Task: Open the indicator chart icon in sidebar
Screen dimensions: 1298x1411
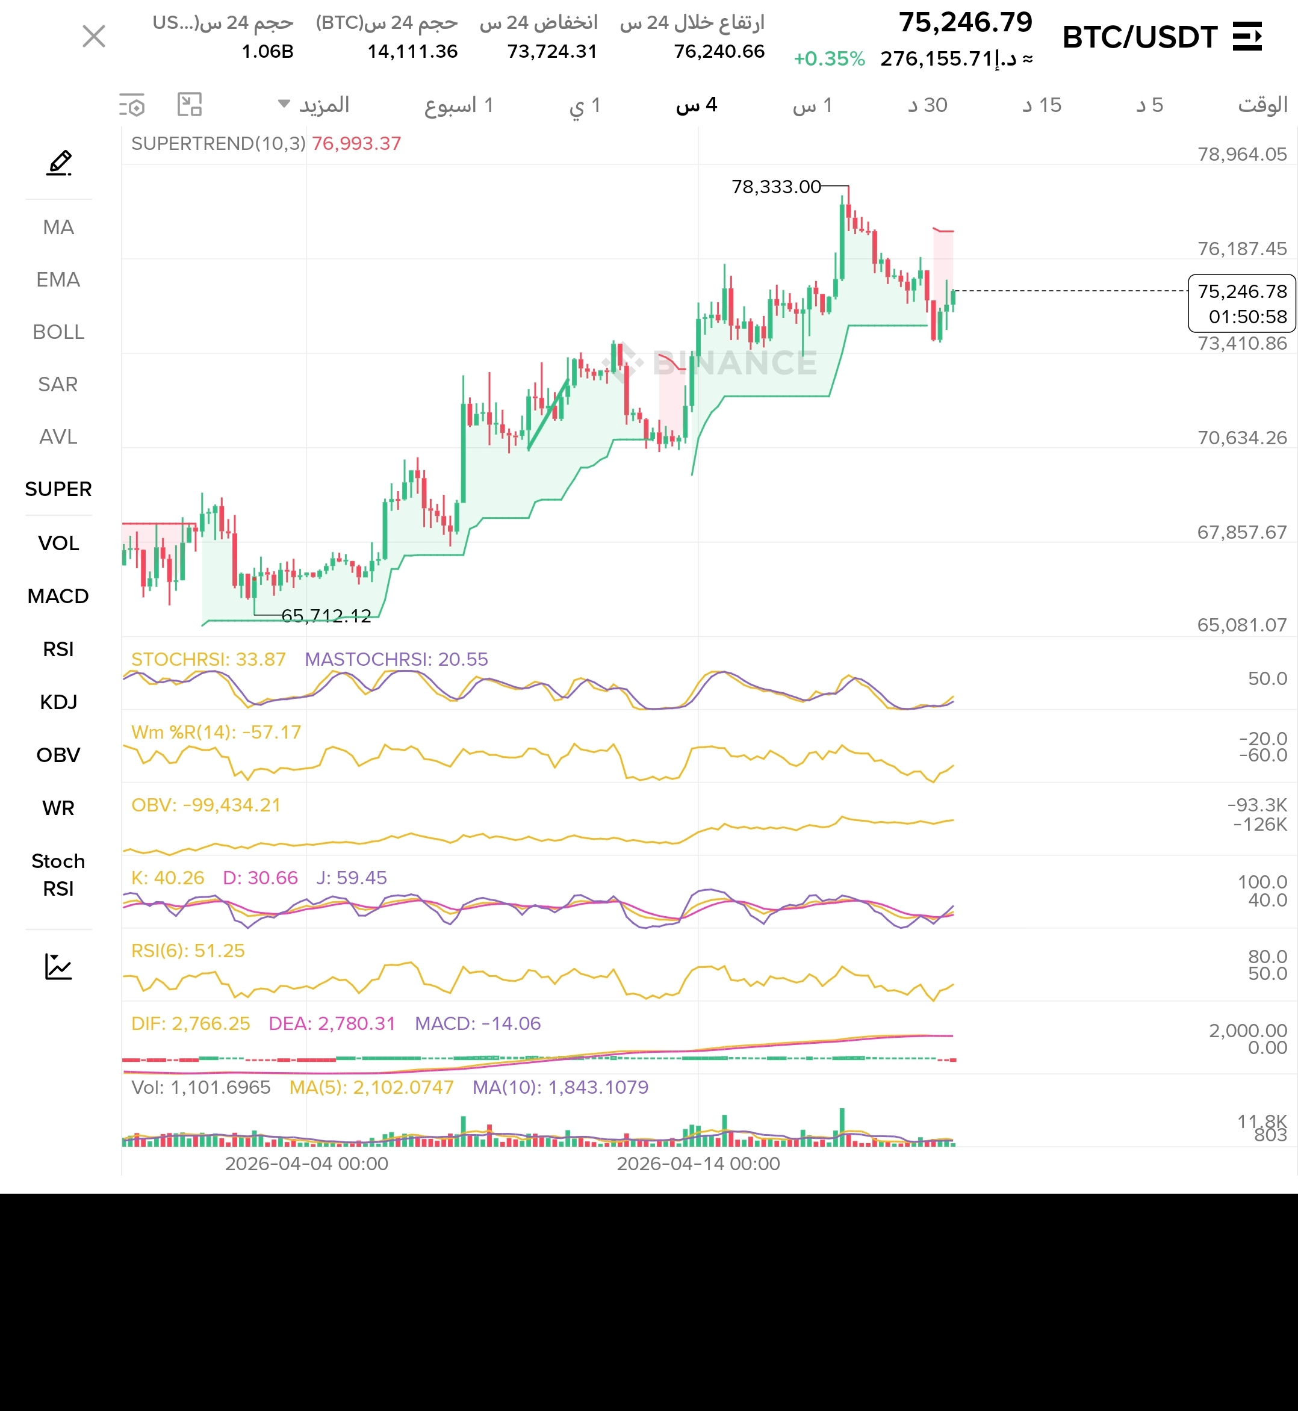Action: pyautogui.click(x=58, y=966)
